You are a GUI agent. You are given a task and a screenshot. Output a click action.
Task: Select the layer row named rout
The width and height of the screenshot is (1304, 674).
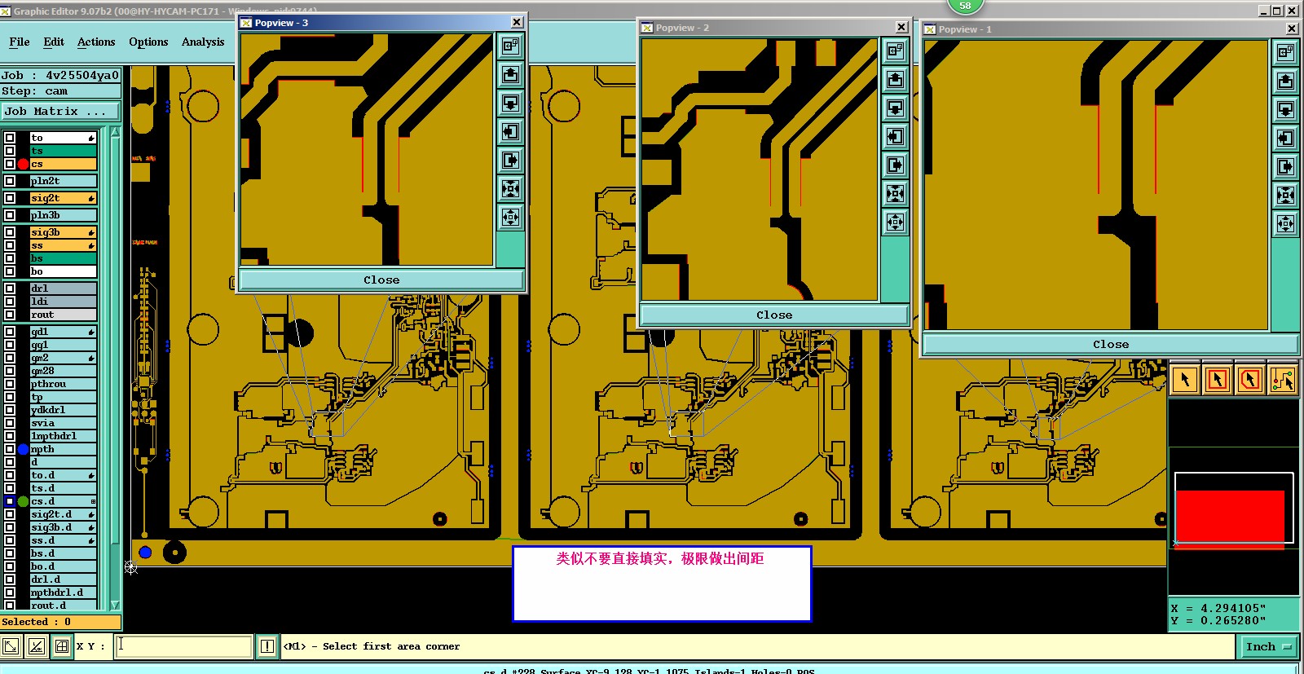pos(64,315)
